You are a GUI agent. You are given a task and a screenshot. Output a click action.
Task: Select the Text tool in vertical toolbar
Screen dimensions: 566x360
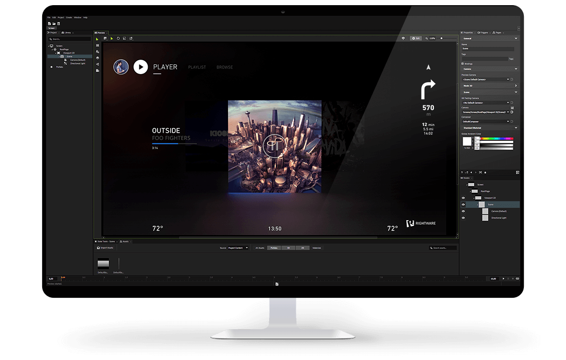[x=97, y=51]
